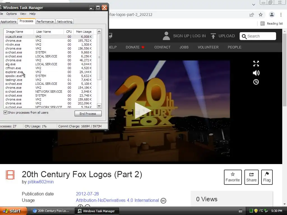Click the security shield tray icon
287x215 pixels.
click(x=256, y=211)
